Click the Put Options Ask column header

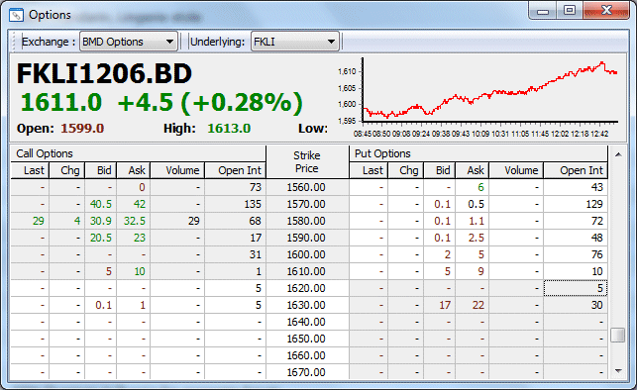point(473,170)
